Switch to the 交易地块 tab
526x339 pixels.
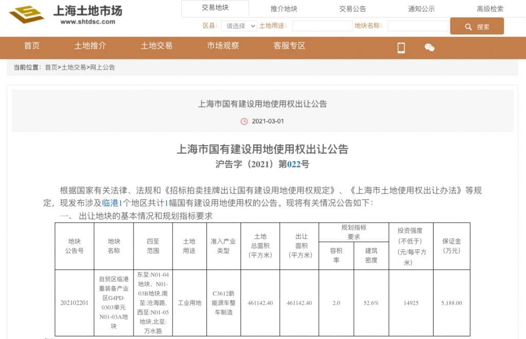215,8
